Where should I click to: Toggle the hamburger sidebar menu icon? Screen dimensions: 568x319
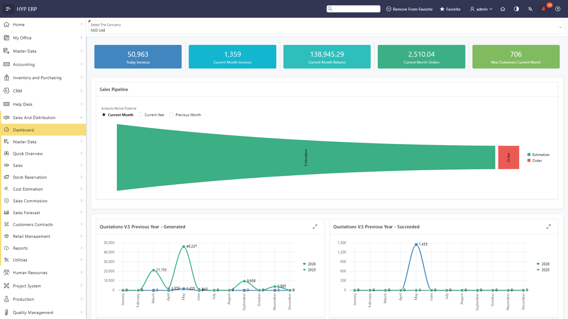(x=8, y=9)
